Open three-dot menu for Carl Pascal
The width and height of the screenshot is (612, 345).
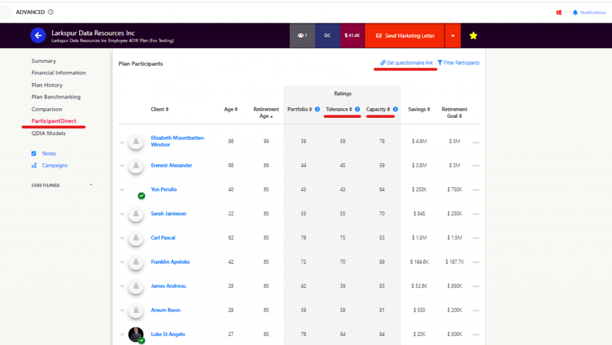point(476,238)
